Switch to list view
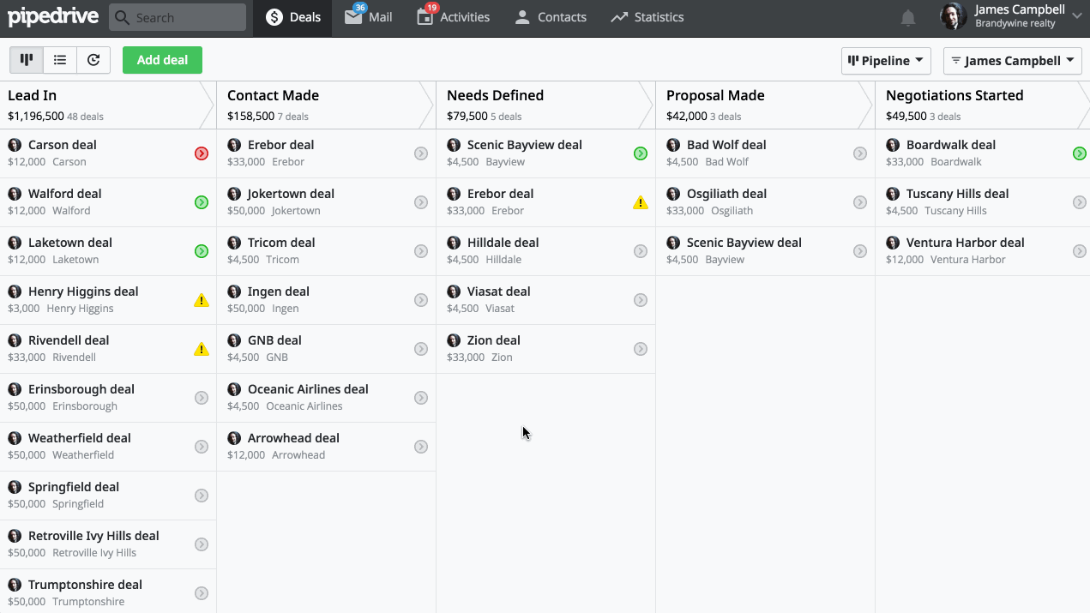Viewport: 1090px width, 613px height. 60,60
